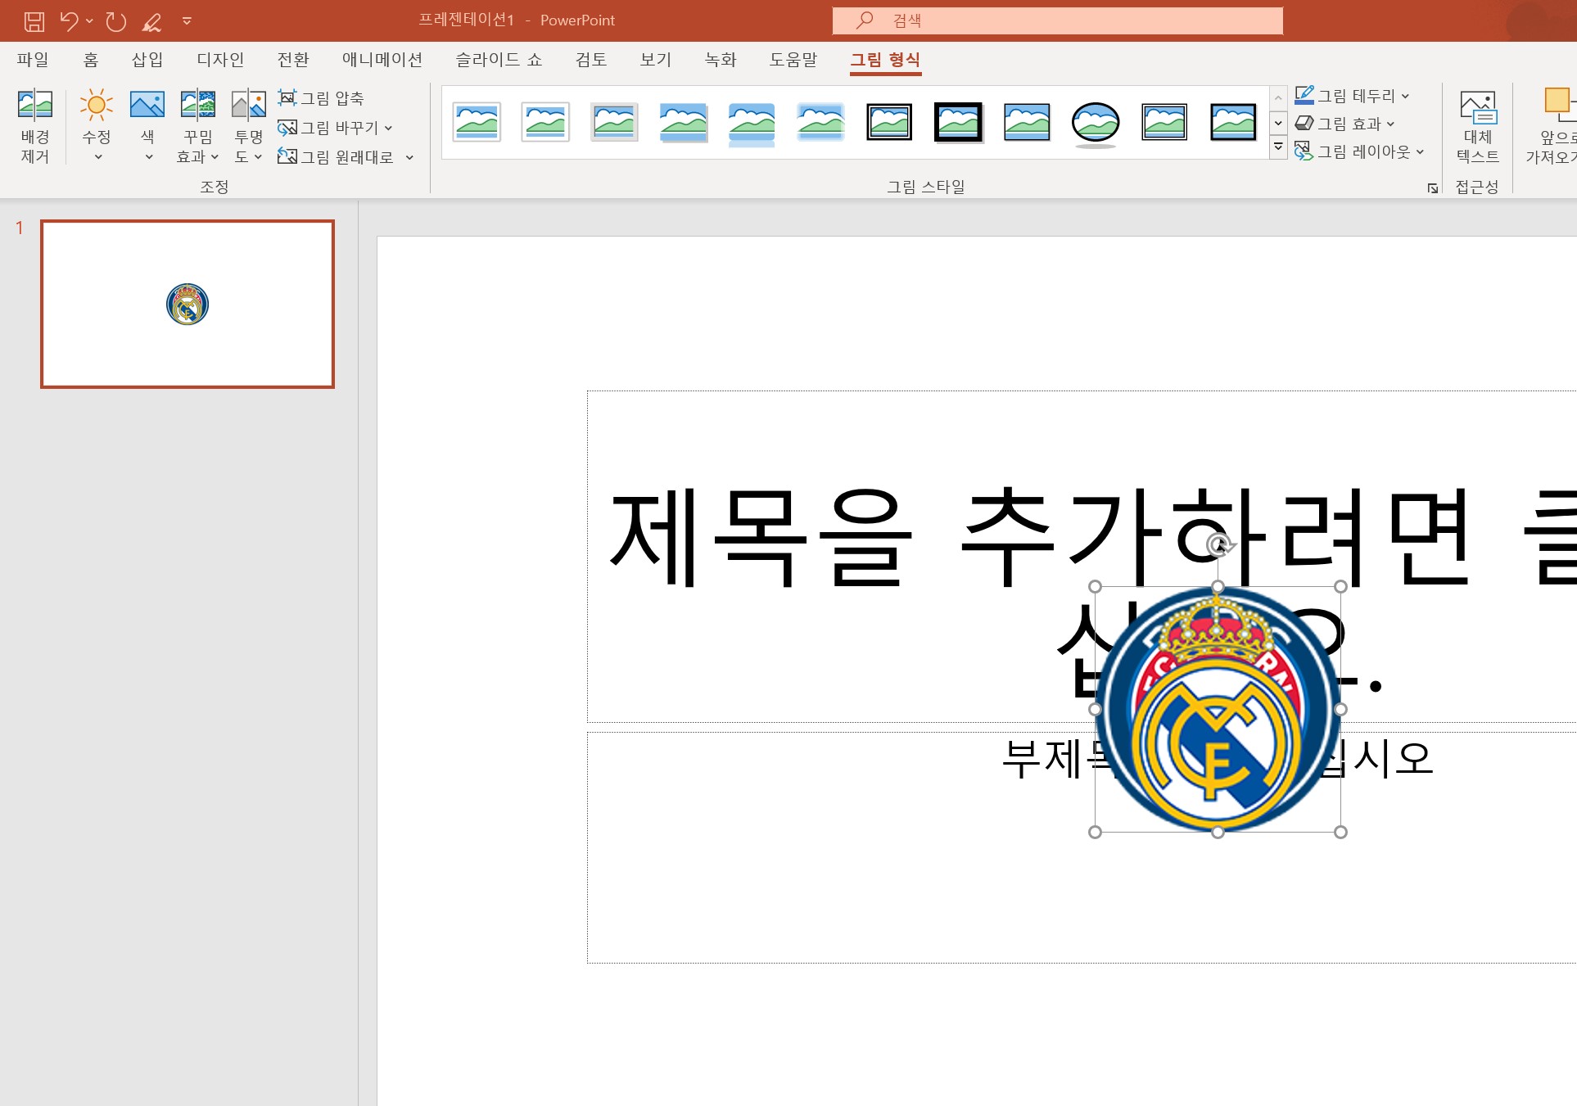The height and width of the screenshot is (1106, 1577).
Task: Expand the 그림 원래대로 dropdown arrow
Action: point(409,157)
